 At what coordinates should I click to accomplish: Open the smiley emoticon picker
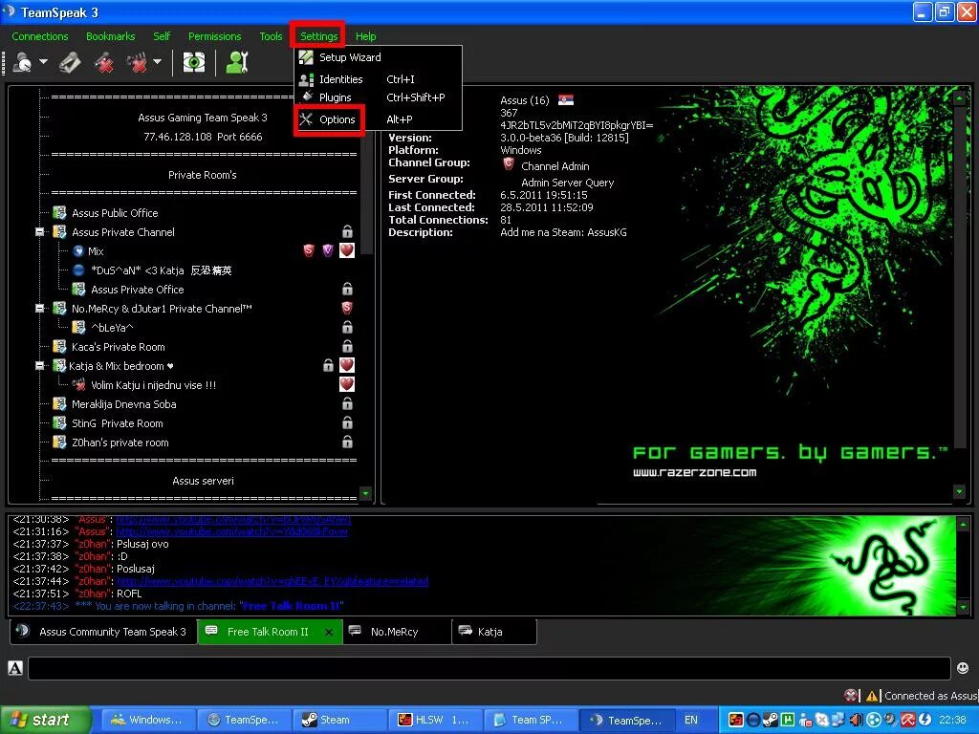pos(963,668)
